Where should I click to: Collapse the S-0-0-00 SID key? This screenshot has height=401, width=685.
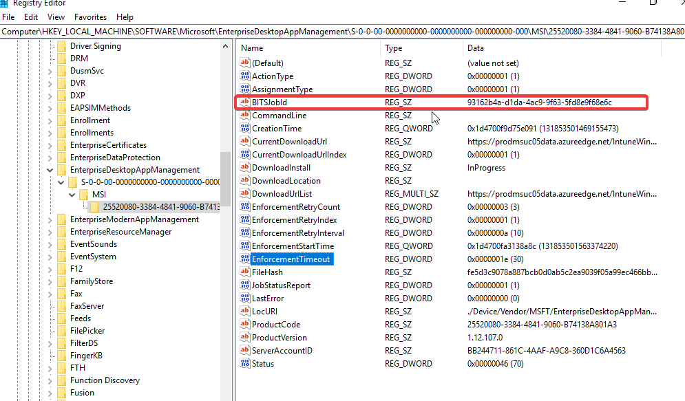(61, 182)
